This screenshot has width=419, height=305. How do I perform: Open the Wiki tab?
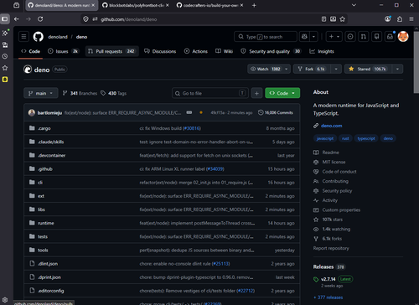pos(224,51)
